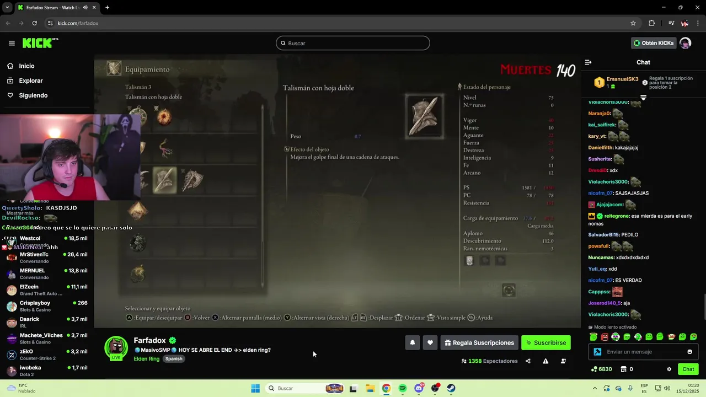
Task: Reload the page
Action: click(x=34, y=23)
